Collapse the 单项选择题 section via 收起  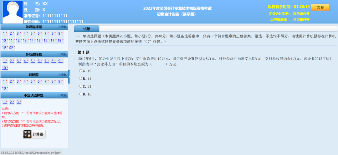[63, 27]
